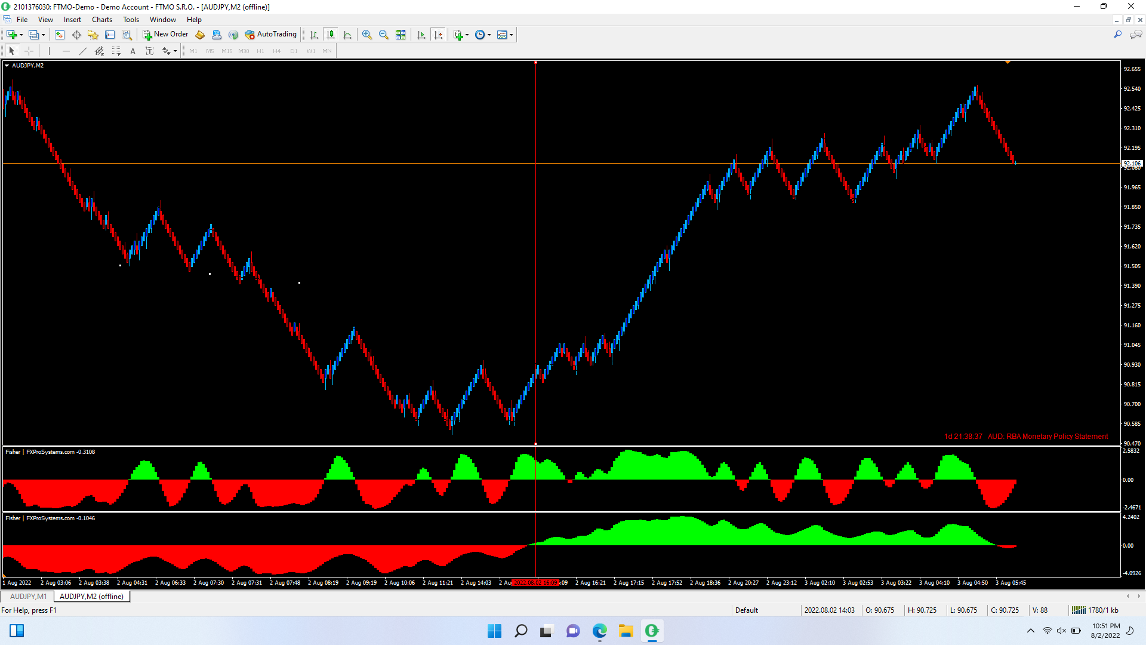The image size is (1146, 645).
Task: Open the templates dropdown
Action: pos(505,35)
